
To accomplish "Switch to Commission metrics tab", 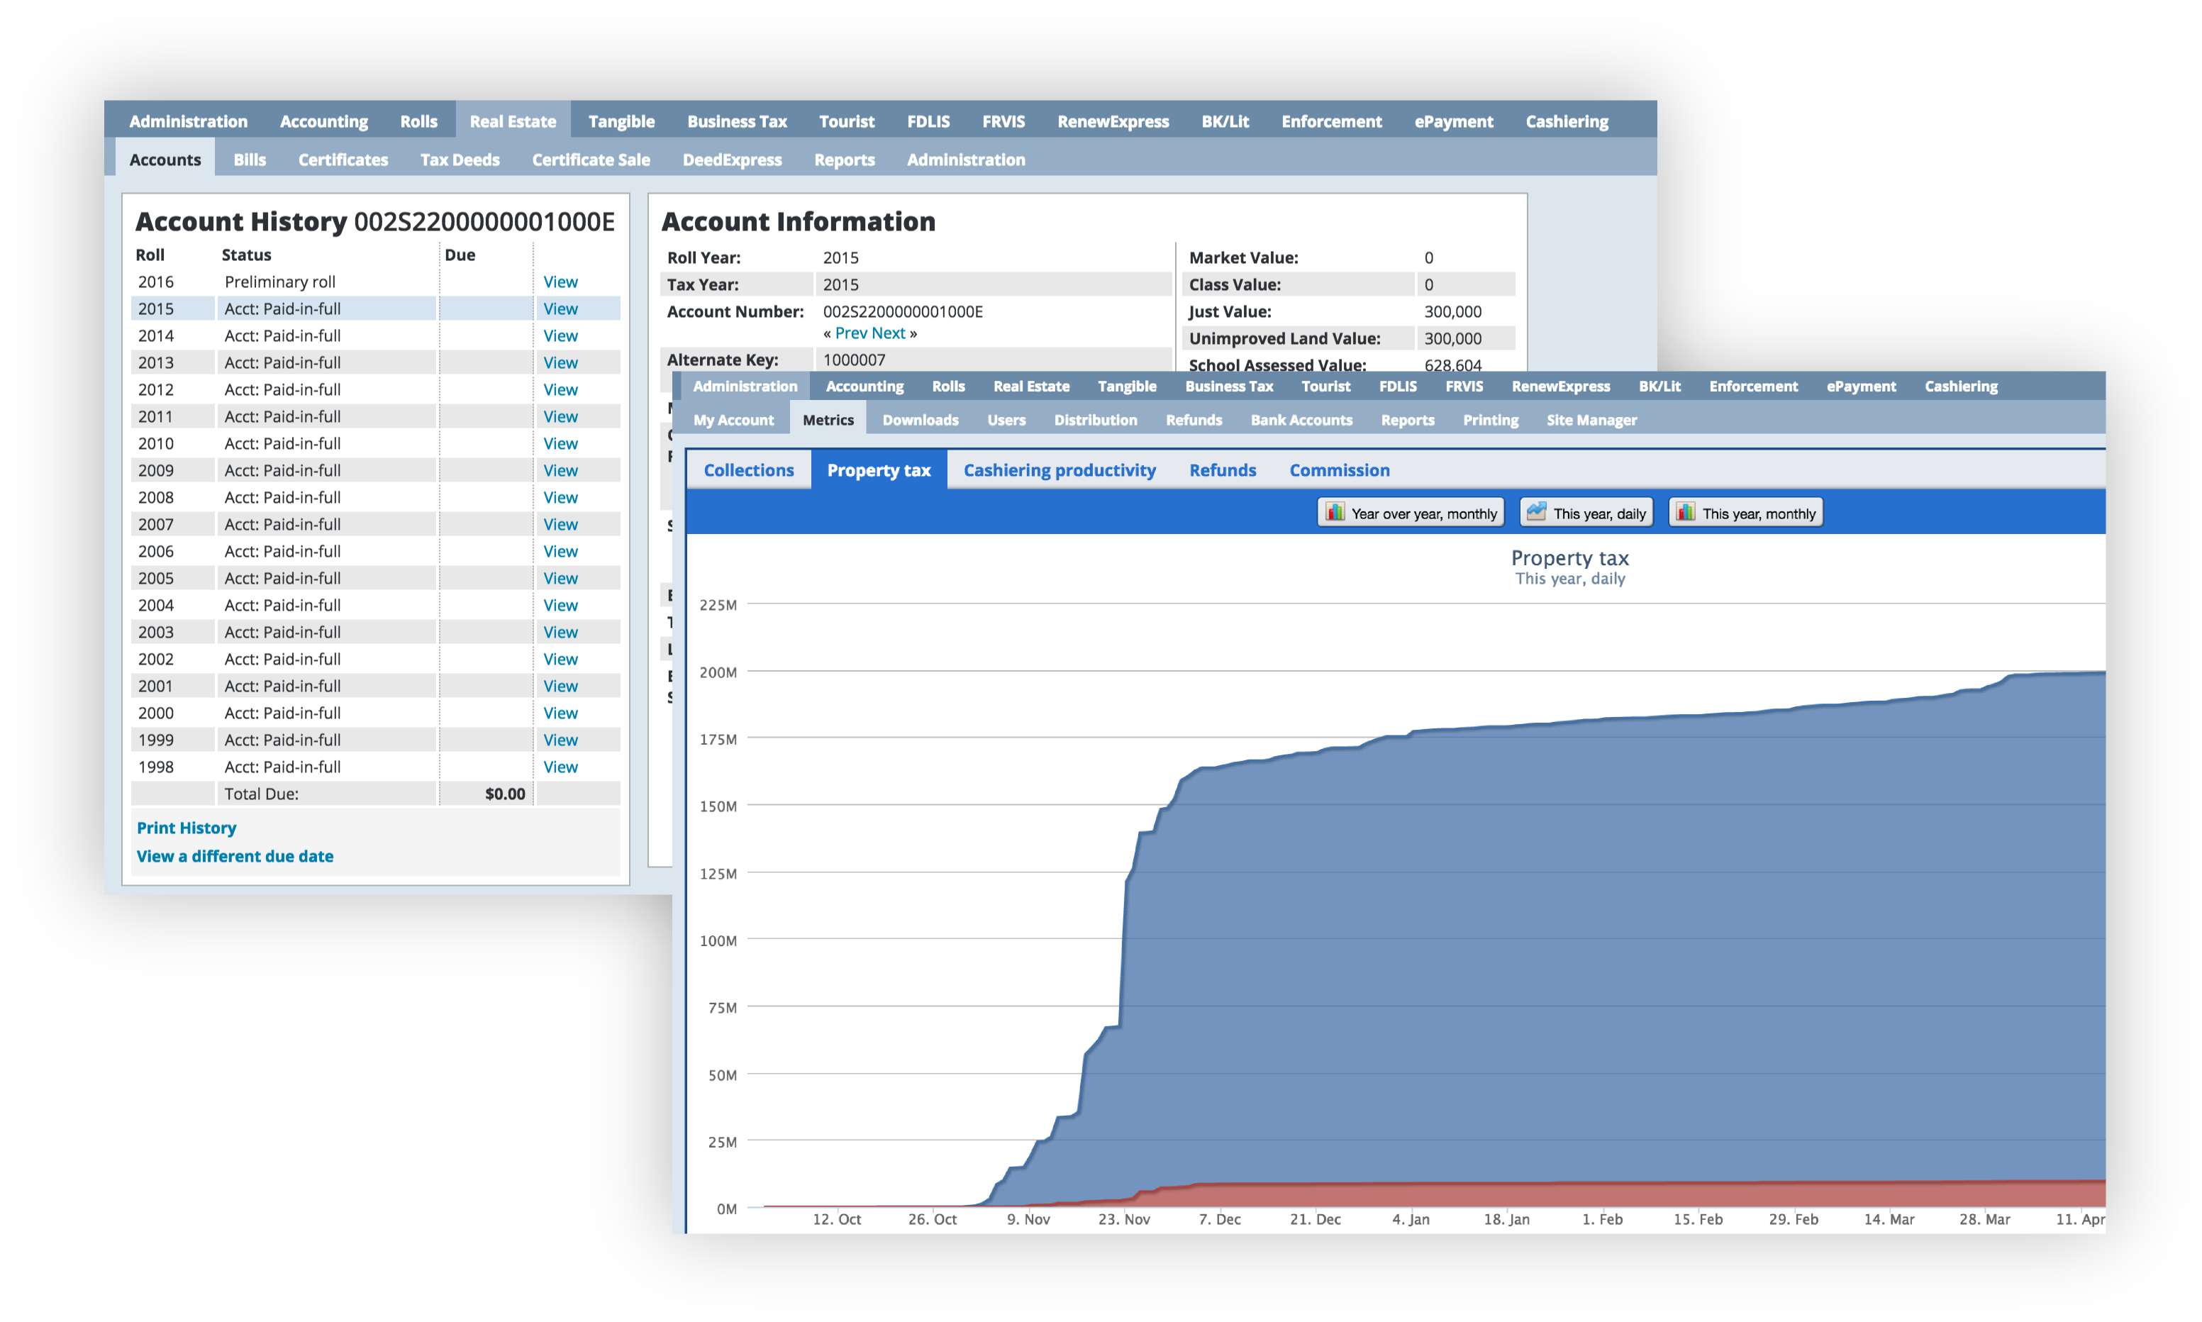I will point(1339,470).
